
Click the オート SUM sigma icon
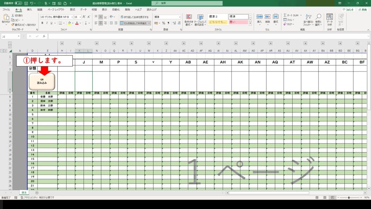[x=285, y=15]
